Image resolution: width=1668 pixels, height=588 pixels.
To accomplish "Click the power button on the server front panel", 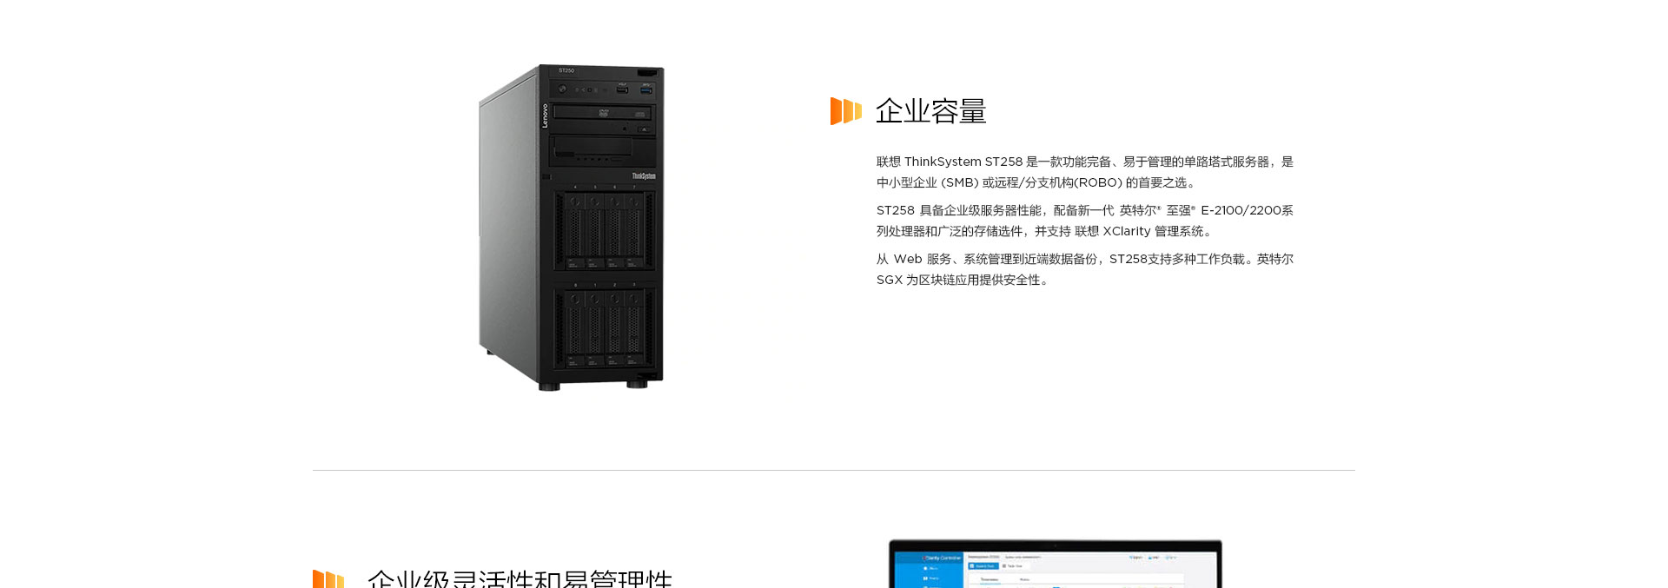I will pos(563,89).
